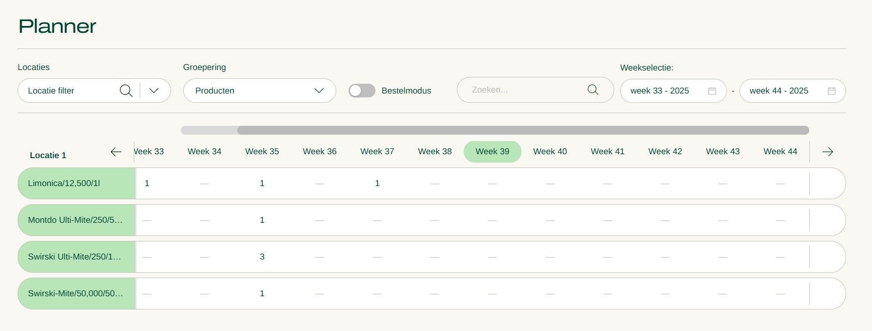Expand the Locatie filter chevron
This screenshot has width=872, height=331.
coord(154,91)
